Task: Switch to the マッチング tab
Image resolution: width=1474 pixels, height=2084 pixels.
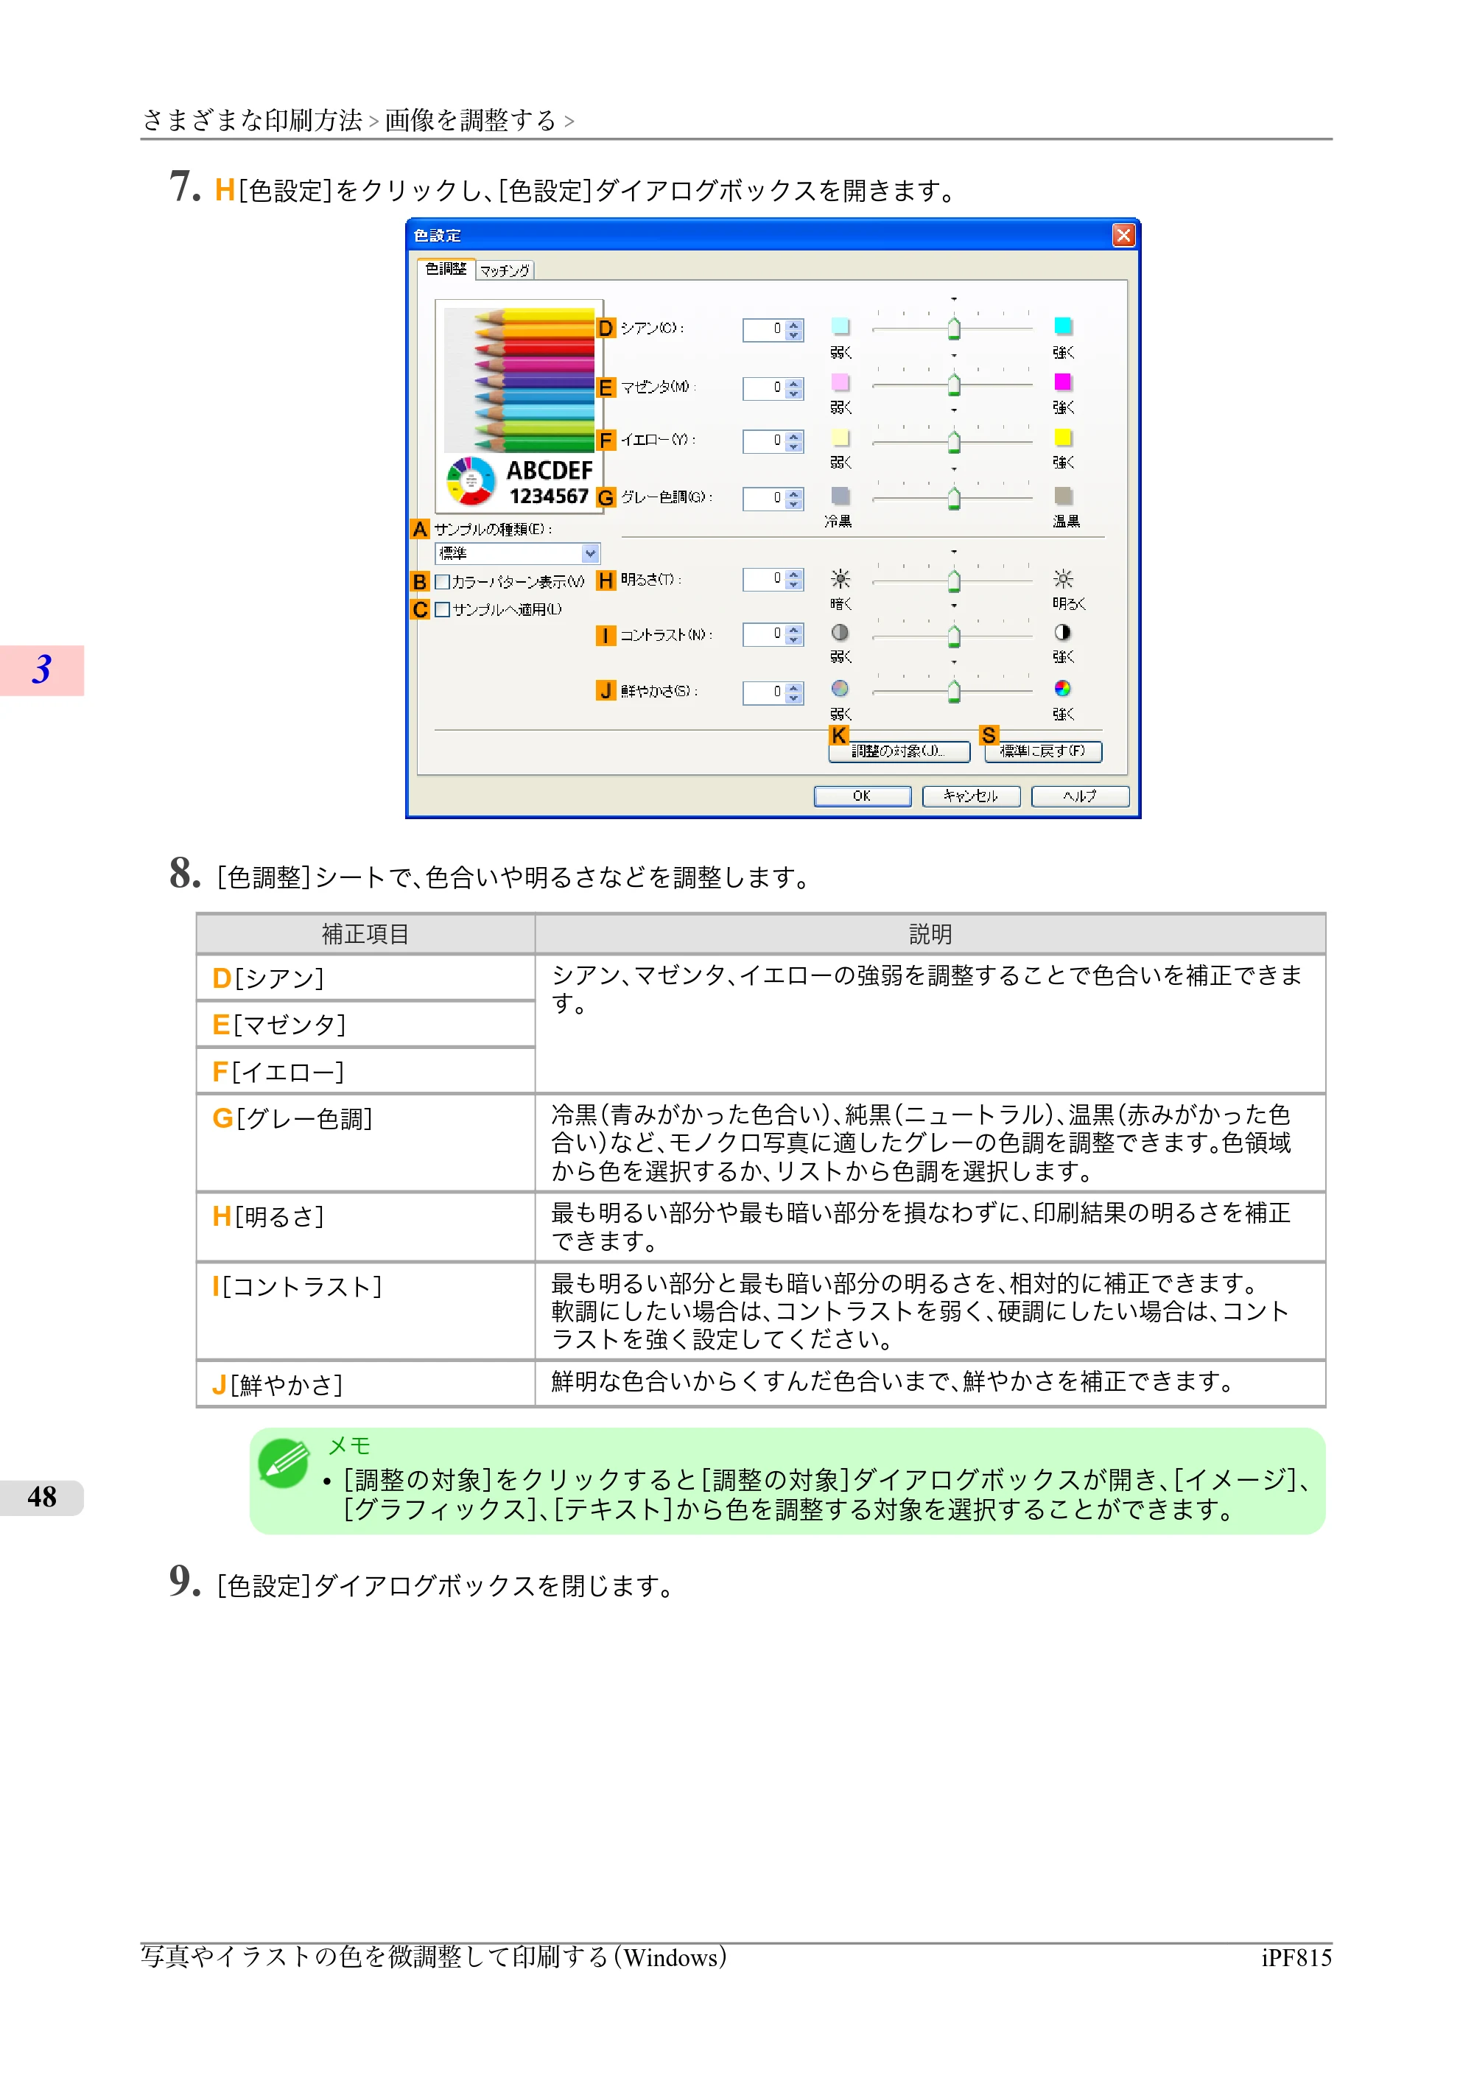Action: [505, 270]
